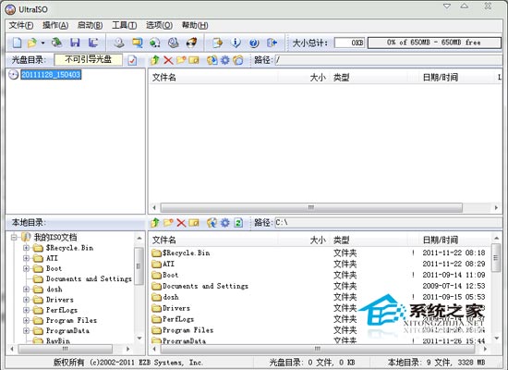
Task: Expand the Boot tree node
Action: (27, 269)
